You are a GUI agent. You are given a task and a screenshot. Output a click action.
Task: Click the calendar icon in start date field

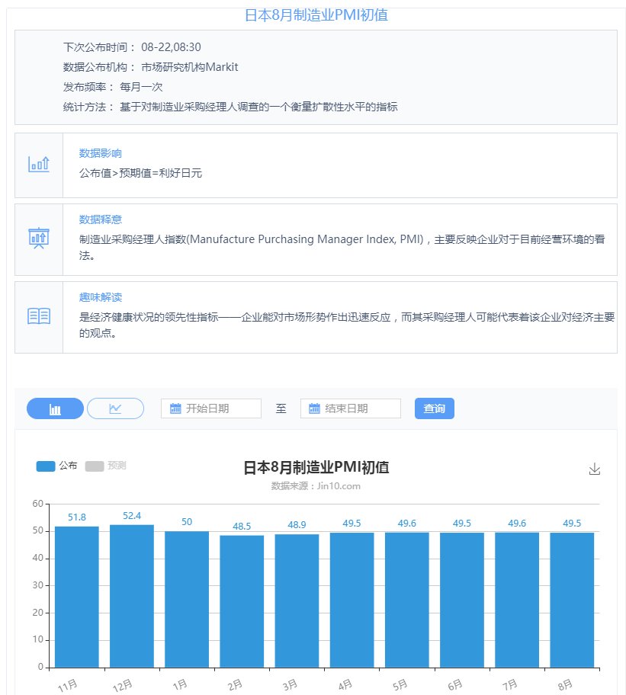(175, 408)
